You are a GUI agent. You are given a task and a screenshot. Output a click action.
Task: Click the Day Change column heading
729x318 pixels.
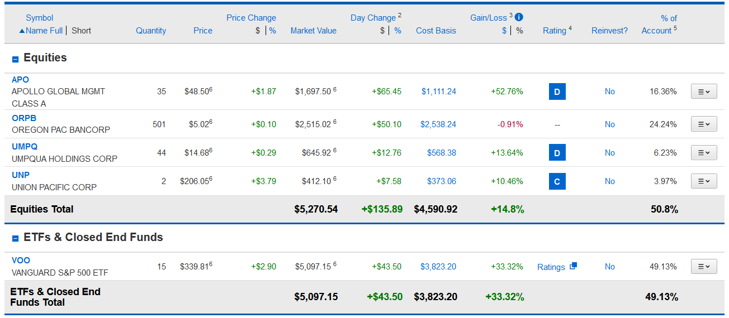373,18
